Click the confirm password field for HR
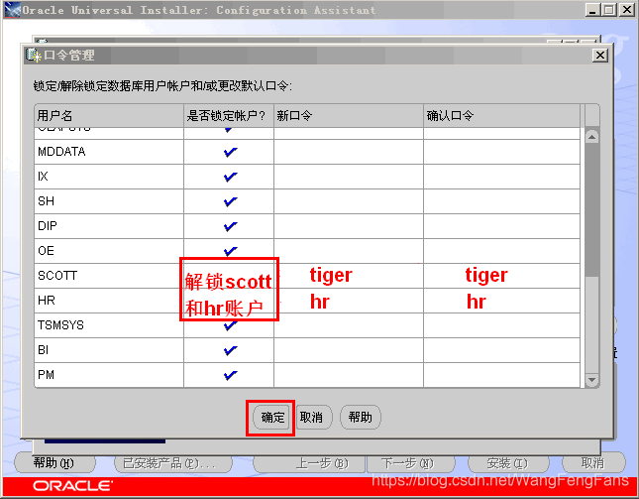 (501, 301)
